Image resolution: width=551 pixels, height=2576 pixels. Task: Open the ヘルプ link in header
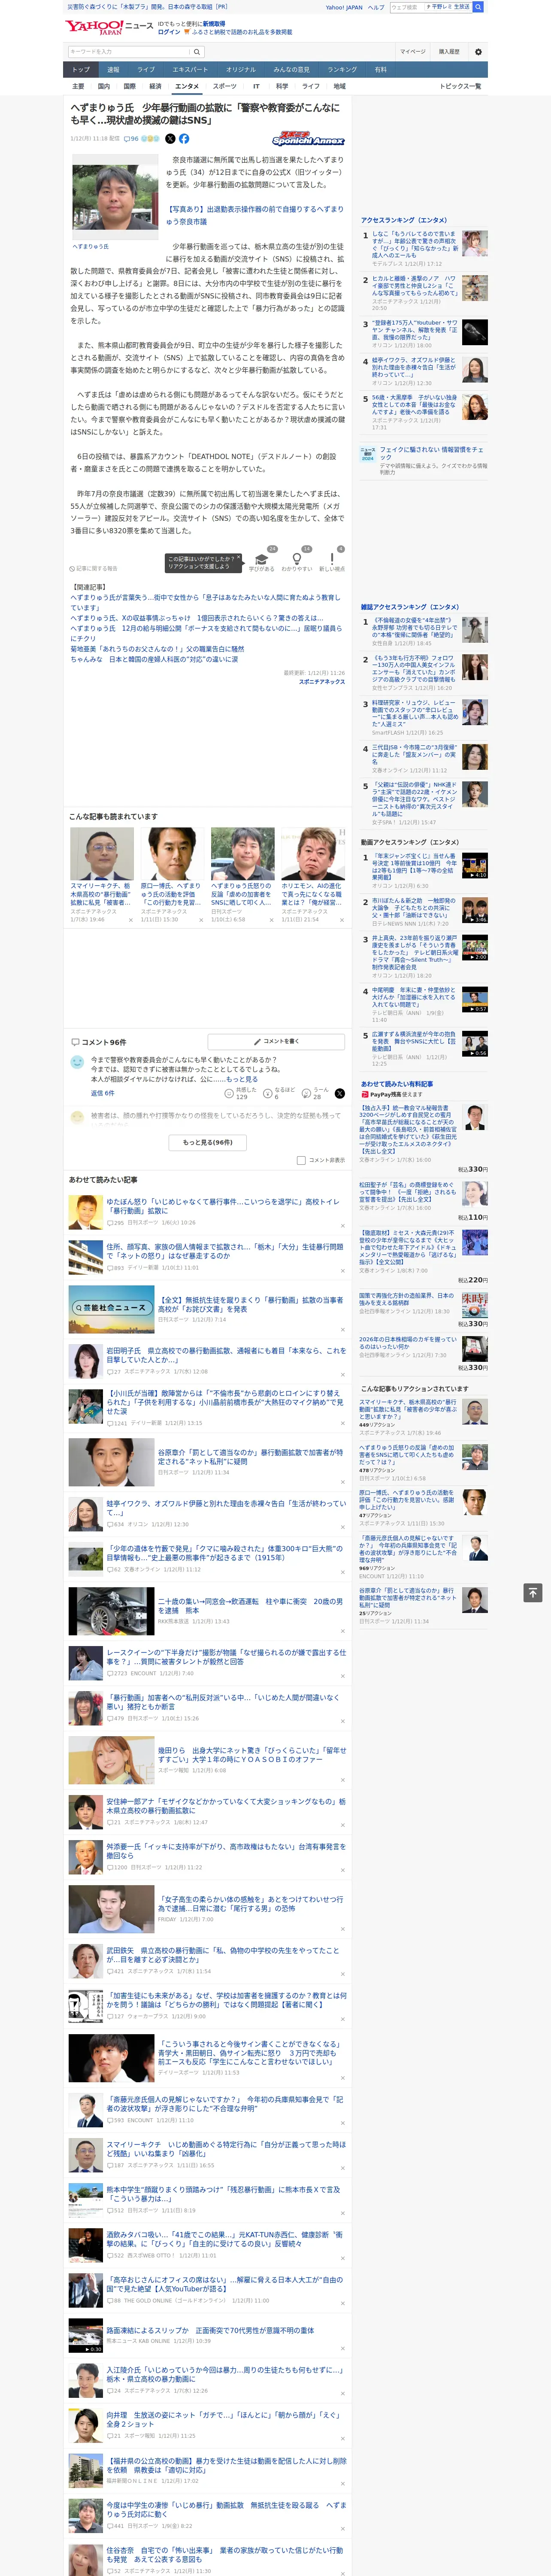click(x=376, y=7)
